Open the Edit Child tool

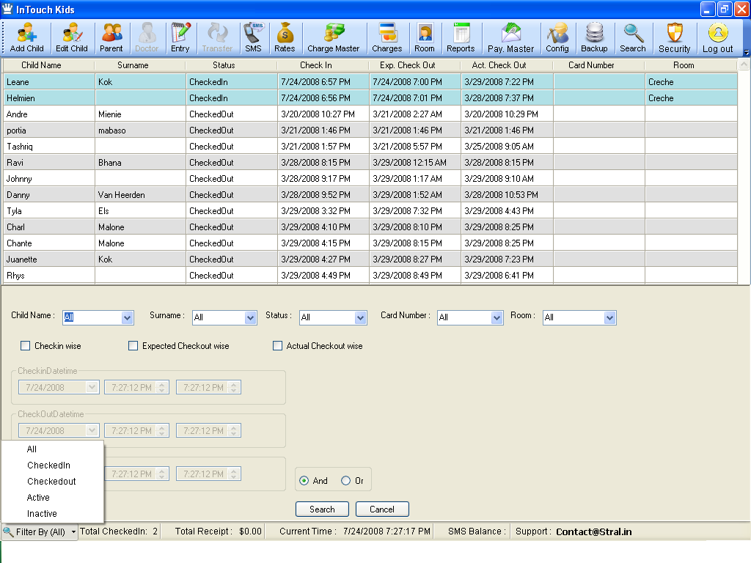(x=72, y=37)
